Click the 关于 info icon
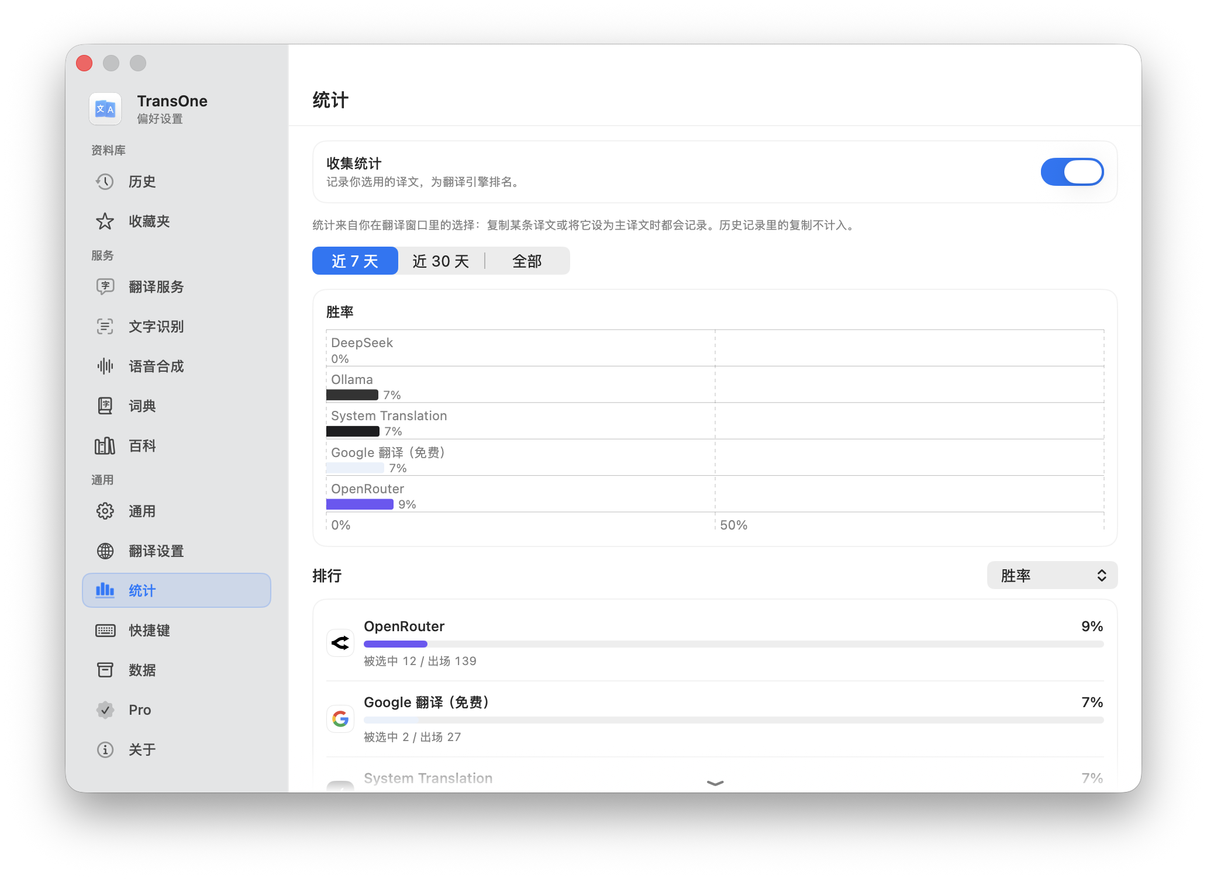 tap(105, 750)
